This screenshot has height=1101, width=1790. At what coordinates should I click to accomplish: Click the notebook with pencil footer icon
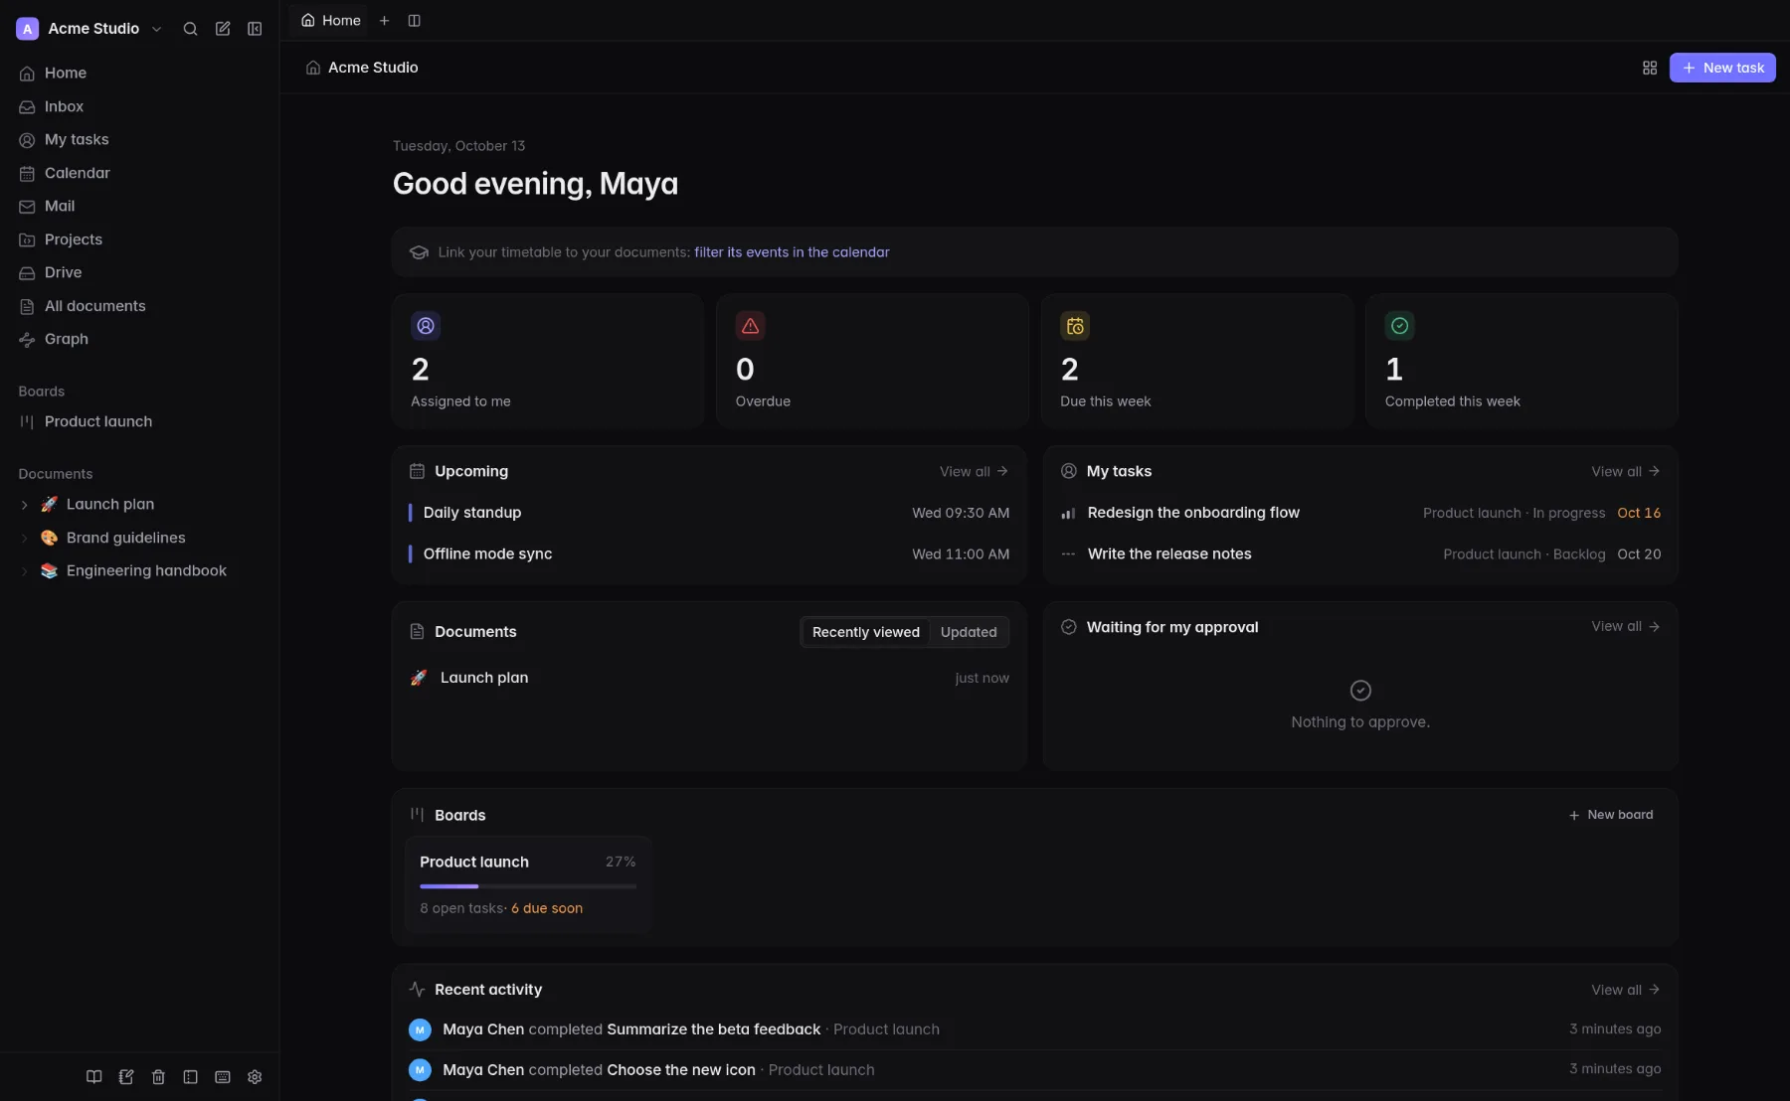coord(126,1077)
